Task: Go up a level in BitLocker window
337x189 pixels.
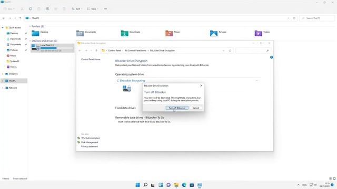Action: tap(96, 50)
